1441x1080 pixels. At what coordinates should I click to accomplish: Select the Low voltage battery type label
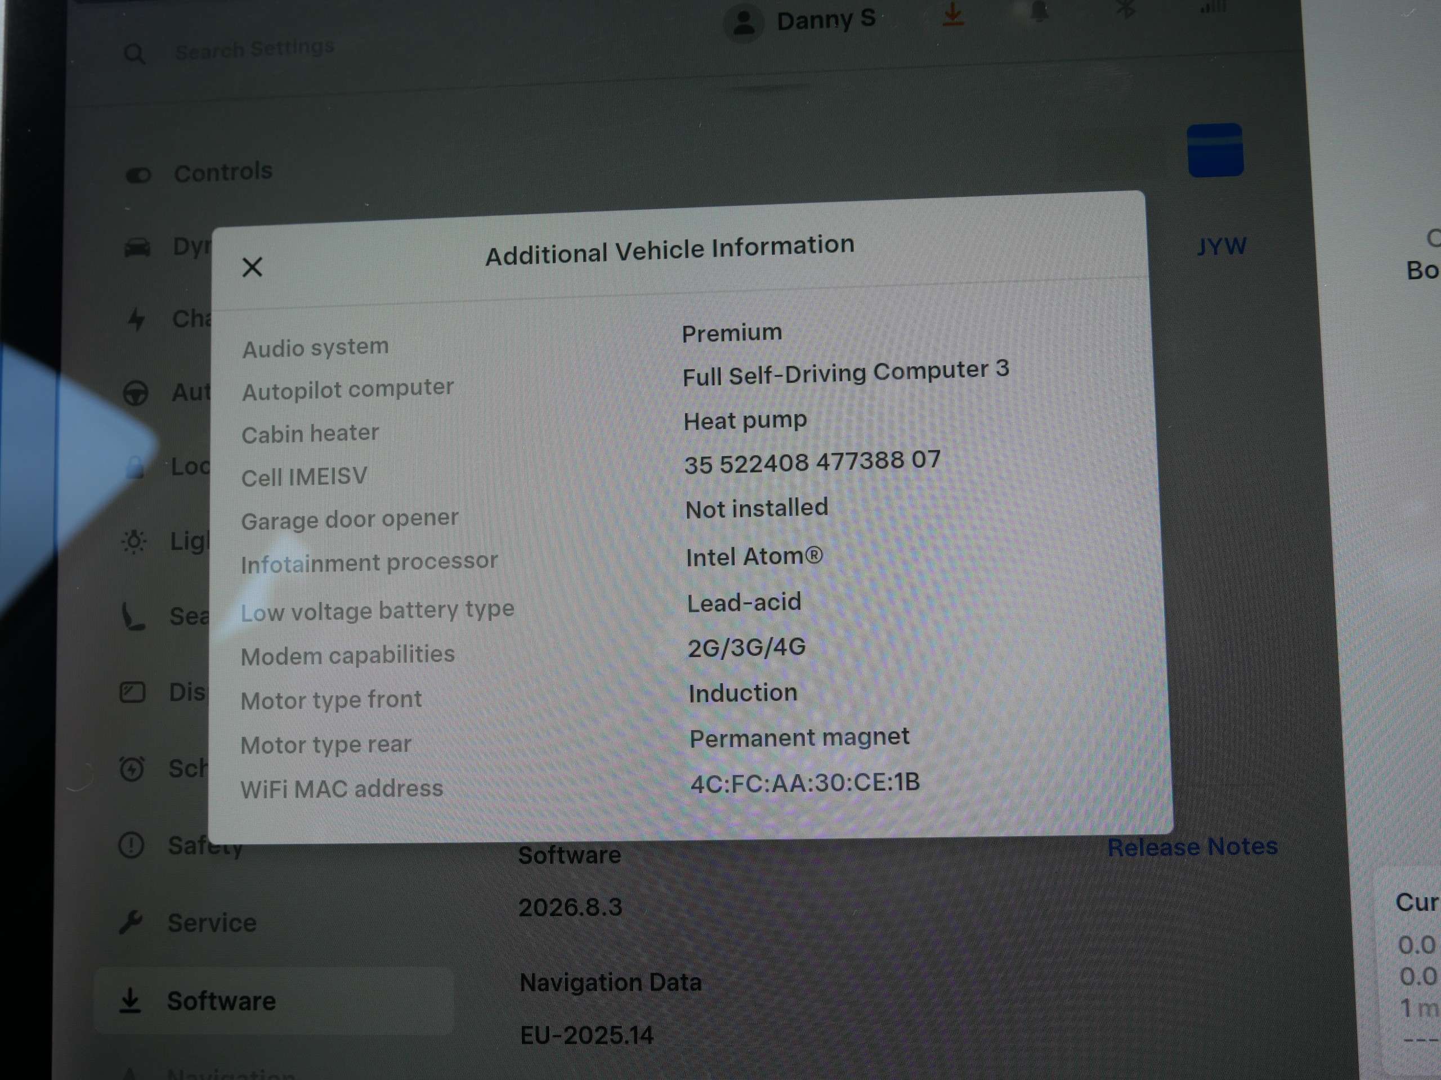tap(377, 611)
